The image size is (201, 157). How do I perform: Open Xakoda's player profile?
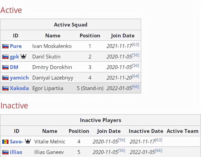point(19,88)
